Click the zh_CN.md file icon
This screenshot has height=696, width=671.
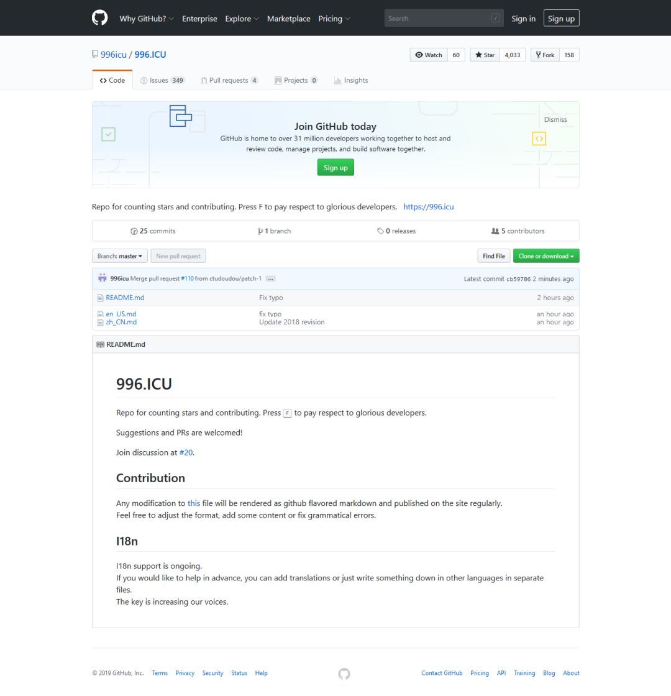[x=100, y=323]
